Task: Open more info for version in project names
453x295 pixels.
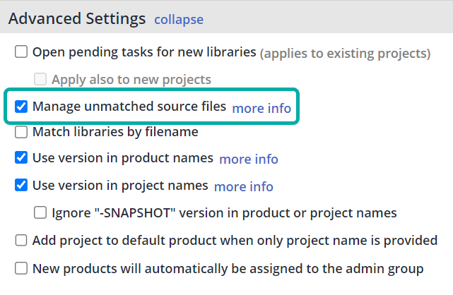Action: [x=243, y=186]
